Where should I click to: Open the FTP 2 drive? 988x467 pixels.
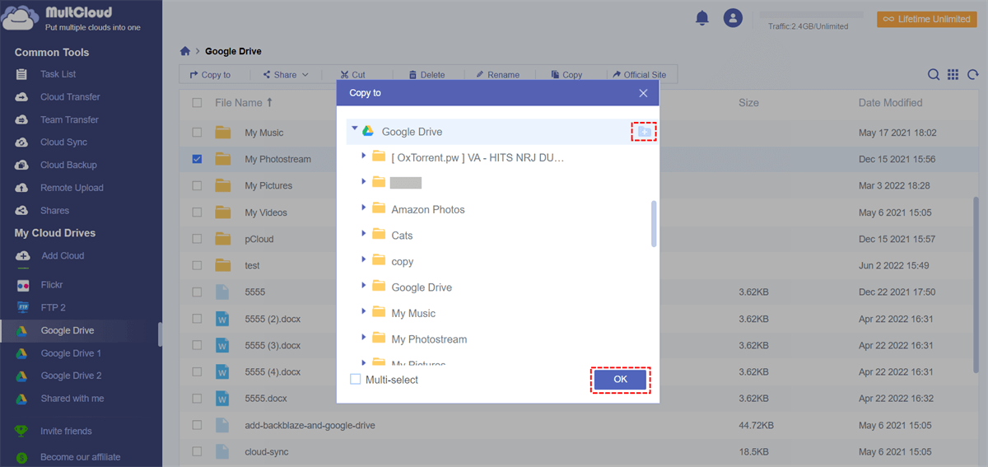[53, 307]
